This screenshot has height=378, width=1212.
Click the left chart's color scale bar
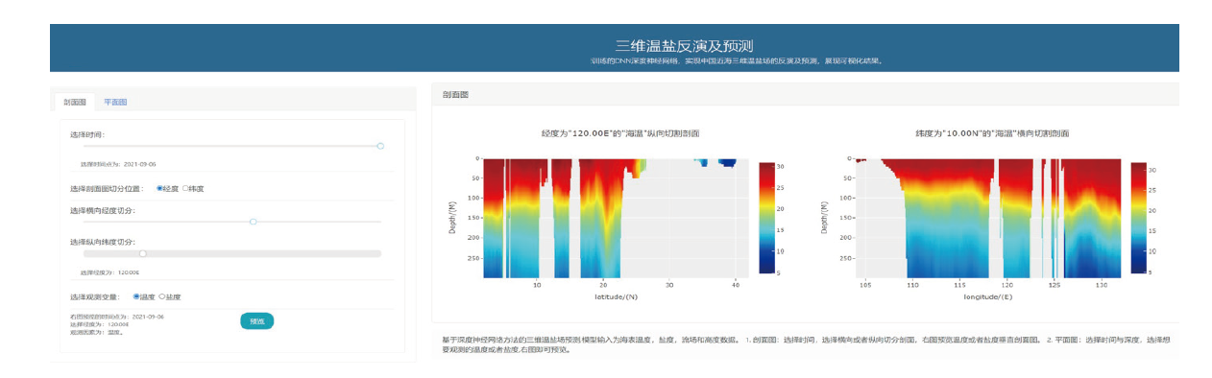[x=764, y=218]
